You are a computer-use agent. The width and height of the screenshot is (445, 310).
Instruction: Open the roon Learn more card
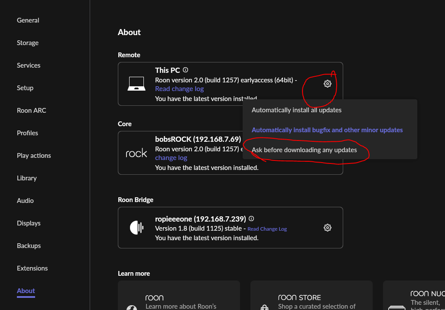pyautogui.click(x=179, y=295)
